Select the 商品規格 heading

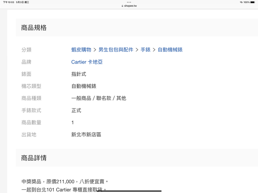(x=34, y=28)
